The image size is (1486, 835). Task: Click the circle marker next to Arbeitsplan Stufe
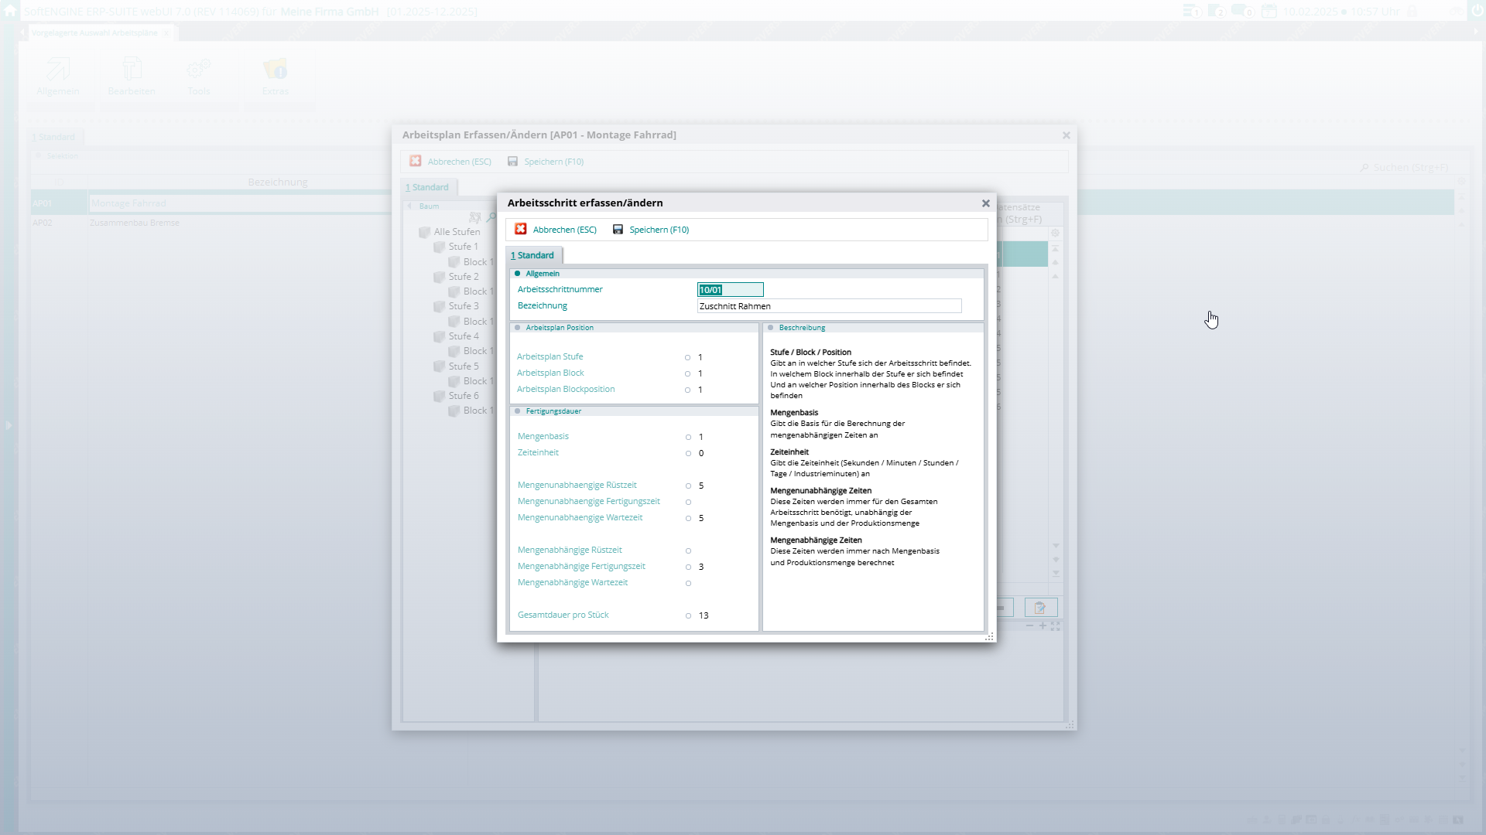tap(687, 357)
